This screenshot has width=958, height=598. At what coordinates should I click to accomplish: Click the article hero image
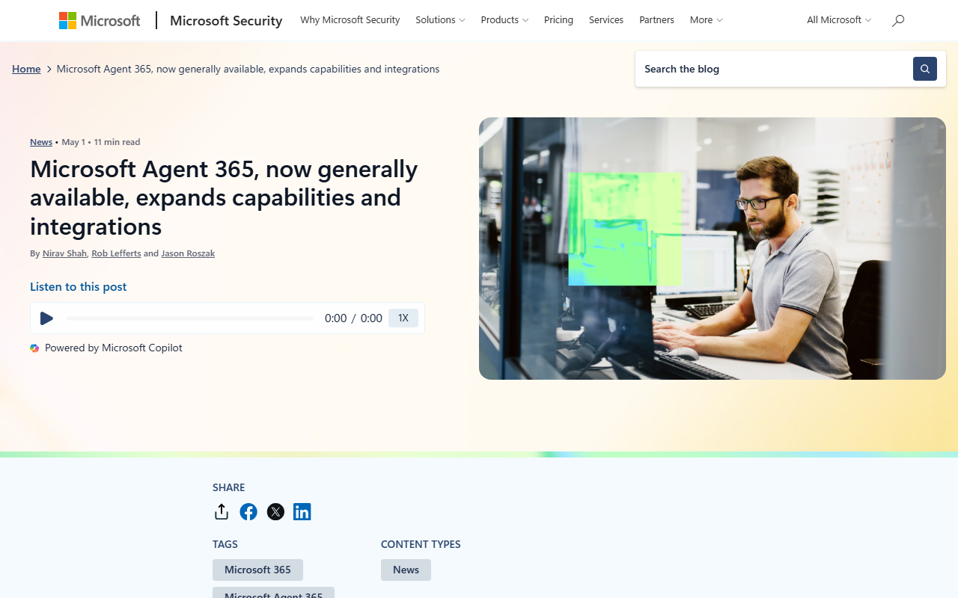coord(713,248)
